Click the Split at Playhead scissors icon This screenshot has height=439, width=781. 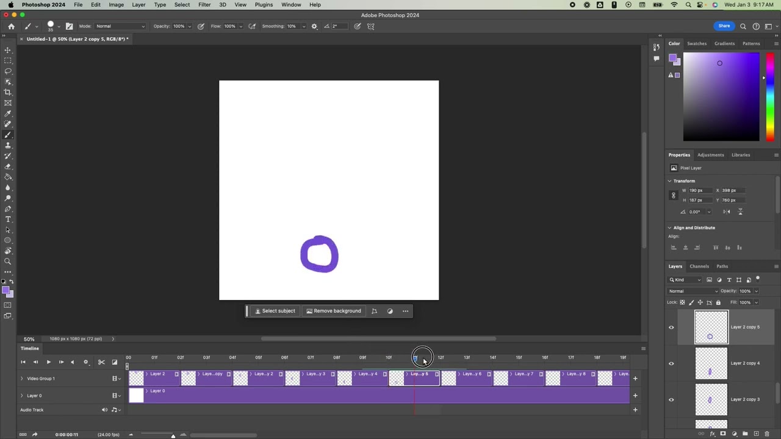pos(101,362)
